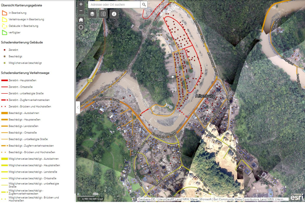Click the red 'Zerstört - Hauptstraßen' line symbol
Image resolution: width=305 pixels, height=203 pixels.
point(5,80)
